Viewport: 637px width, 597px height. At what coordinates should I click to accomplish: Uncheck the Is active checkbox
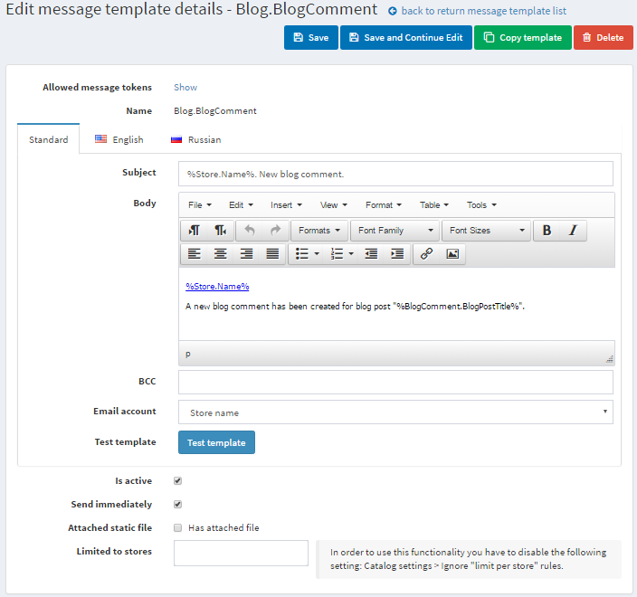tap(177, 481)
